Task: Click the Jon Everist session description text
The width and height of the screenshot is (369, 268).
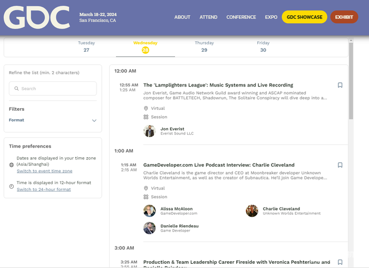Action: [235, 95]
